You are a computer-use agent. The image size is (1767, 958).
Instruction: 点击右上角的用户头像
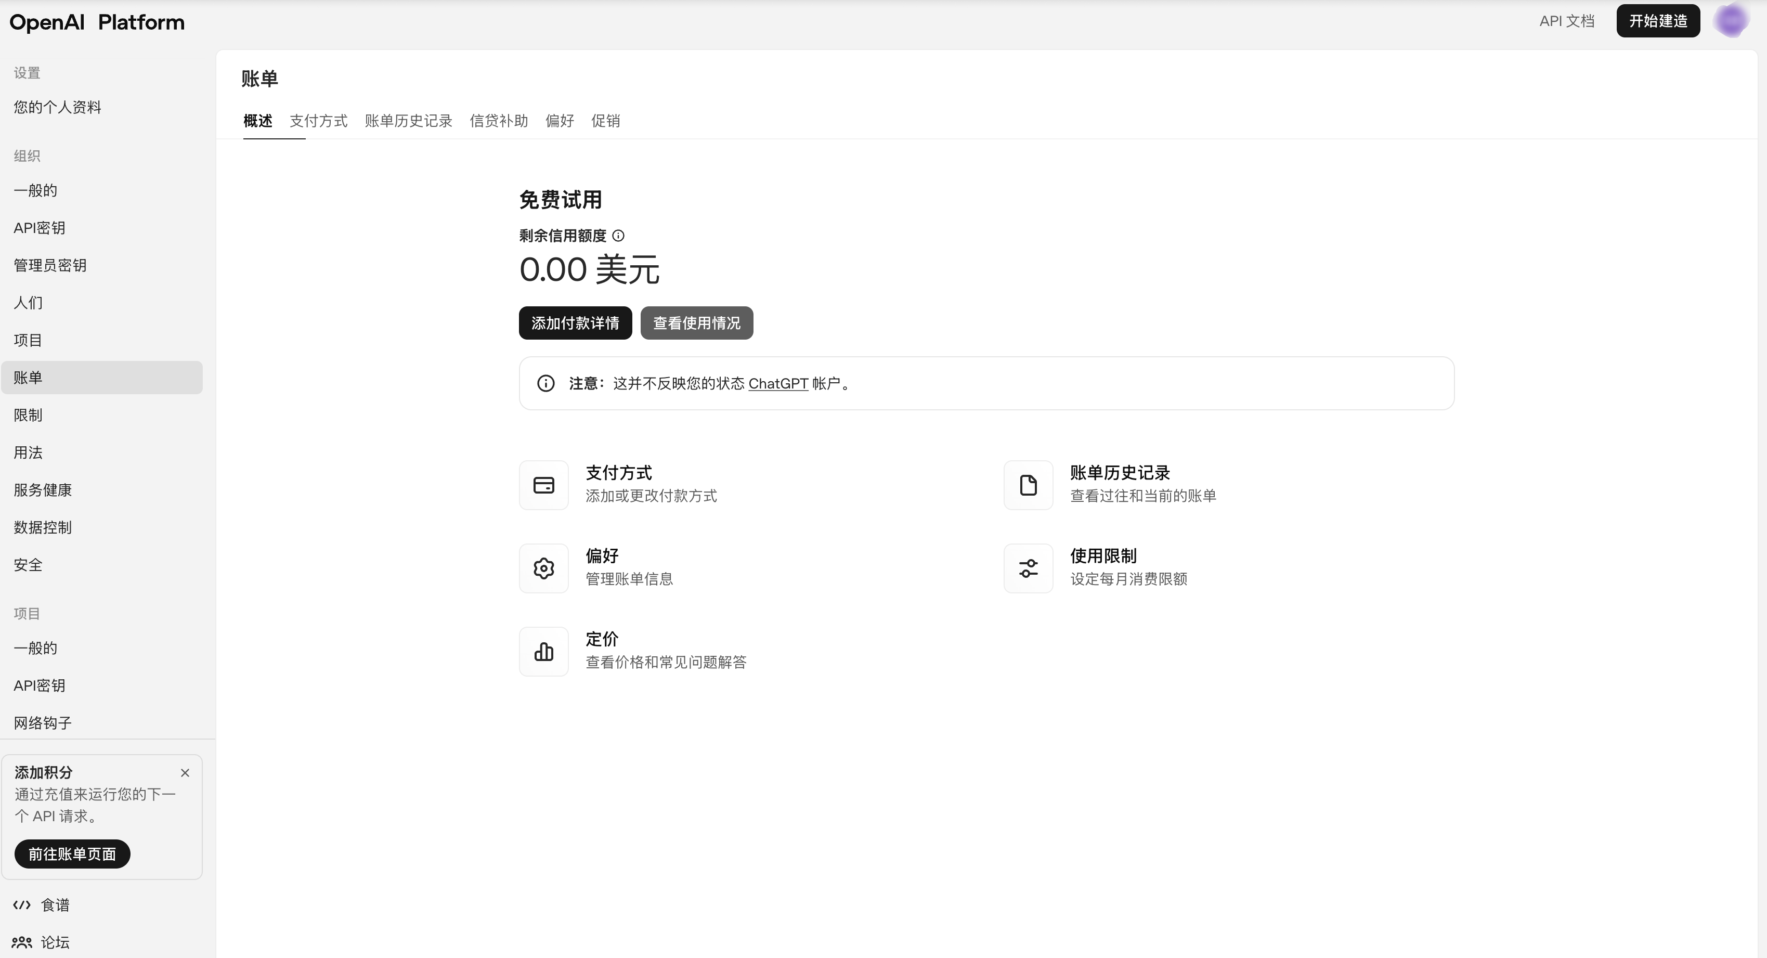(x=1732, y=21)
